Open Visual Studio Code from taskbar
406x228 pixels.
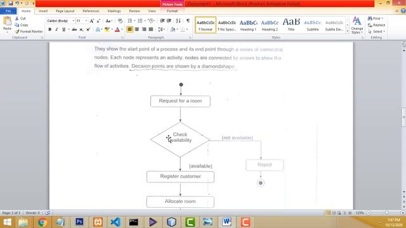pyautogui.click(x=115, y=222)
